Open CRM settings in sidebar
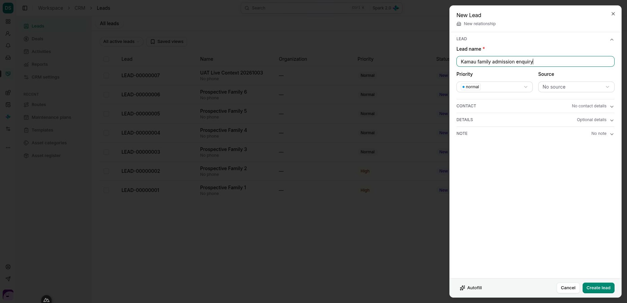Image resolution: width=627 pixels, height=303 pixels. click(x=45, y=77)
